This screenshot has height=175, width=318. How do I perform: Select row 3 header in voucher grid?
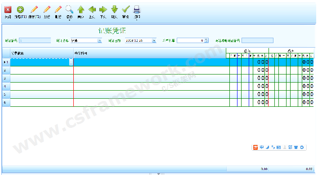pyautogui.click(x=6, y=78)
